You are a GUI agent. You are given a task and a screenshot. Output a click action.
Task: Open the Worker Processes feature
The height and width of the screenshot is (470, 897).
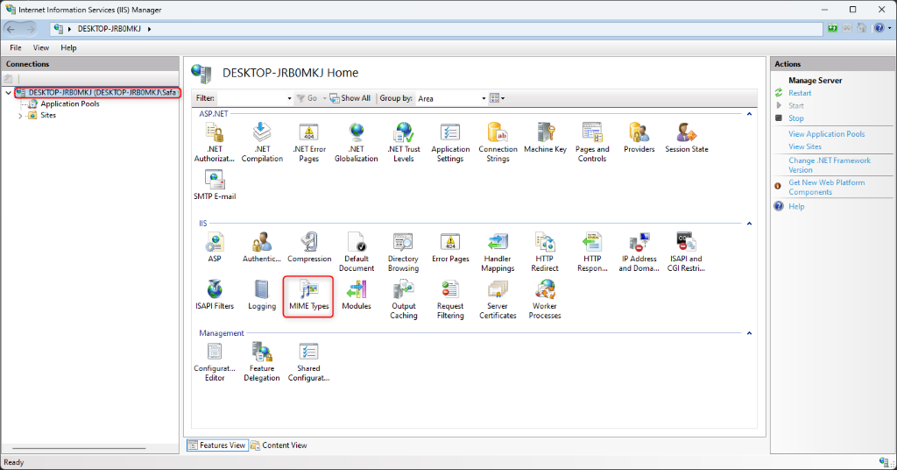[545, 299]
